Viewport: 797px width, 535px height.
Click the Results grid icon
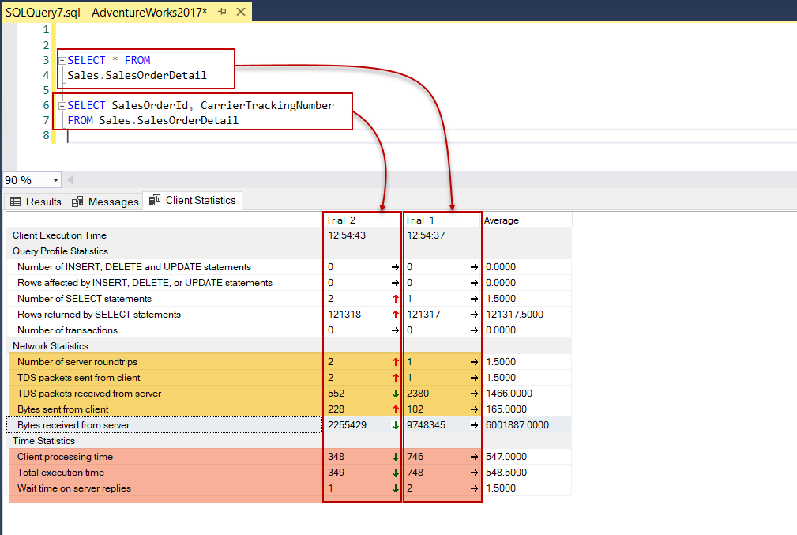(14, 201)
